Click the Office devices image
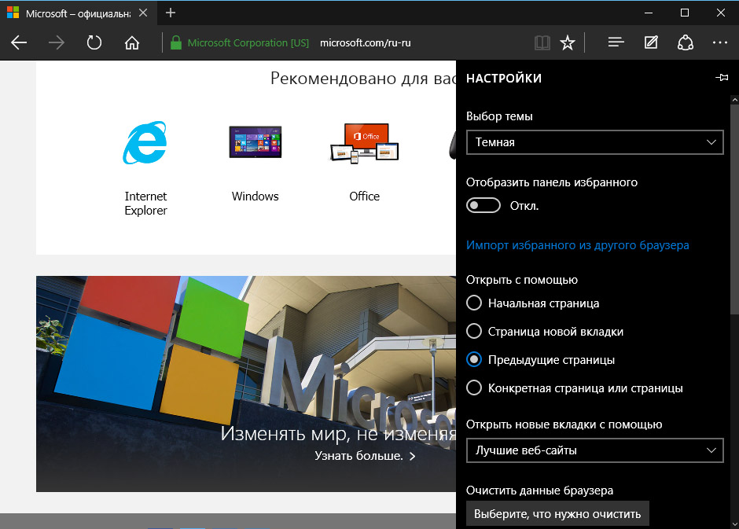The image size is (739, 529). click(x=364, y=143)
